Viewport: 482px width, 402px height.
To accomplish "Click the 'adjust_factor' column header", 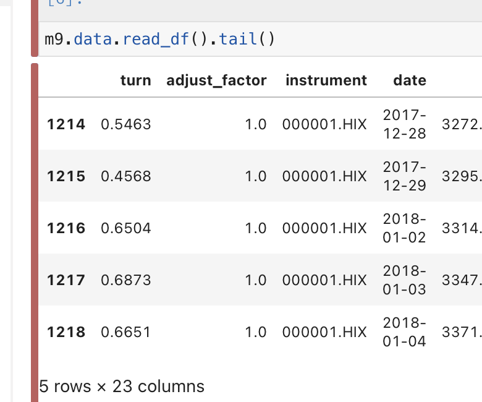I will [x=216, y=80].
